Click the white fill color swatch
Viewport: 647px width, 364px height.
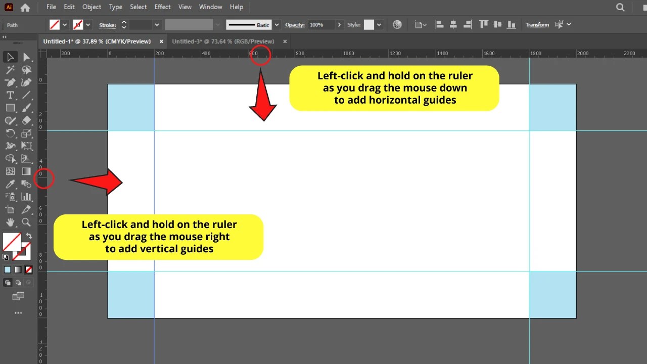pos(11,241)
